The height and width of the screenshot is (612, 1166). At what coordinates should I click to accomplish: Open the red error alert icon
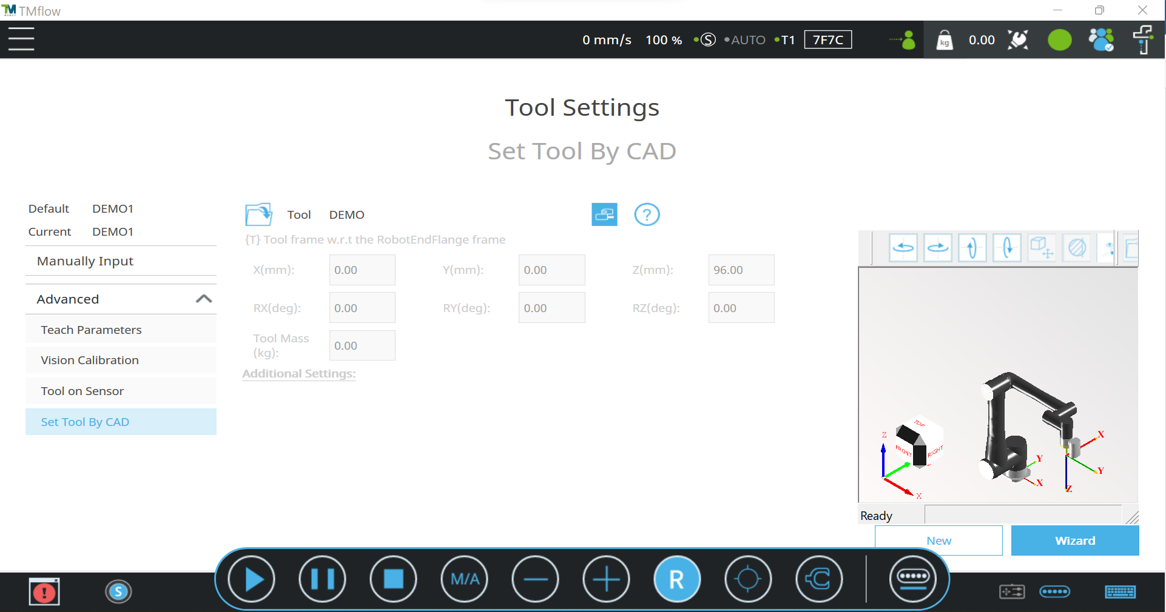pos(44,592)
